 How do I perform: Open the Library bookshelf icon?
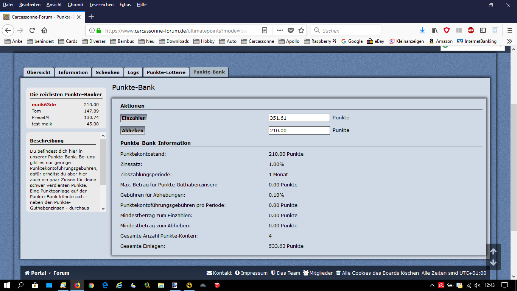pyautogui.click(x=434, y=30)
